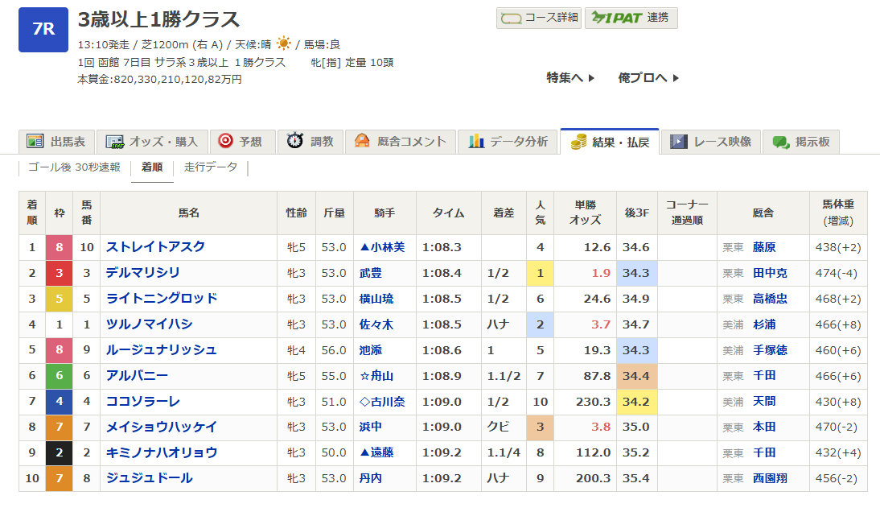The width and height of the screenshot is (880, 508).
Task: Open horse デルマリシリ
Action: coord(143,273)
